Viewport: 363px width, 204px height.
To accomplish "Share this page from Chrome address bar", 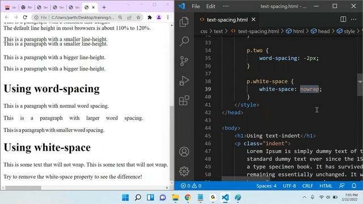I will click(129, 18).
